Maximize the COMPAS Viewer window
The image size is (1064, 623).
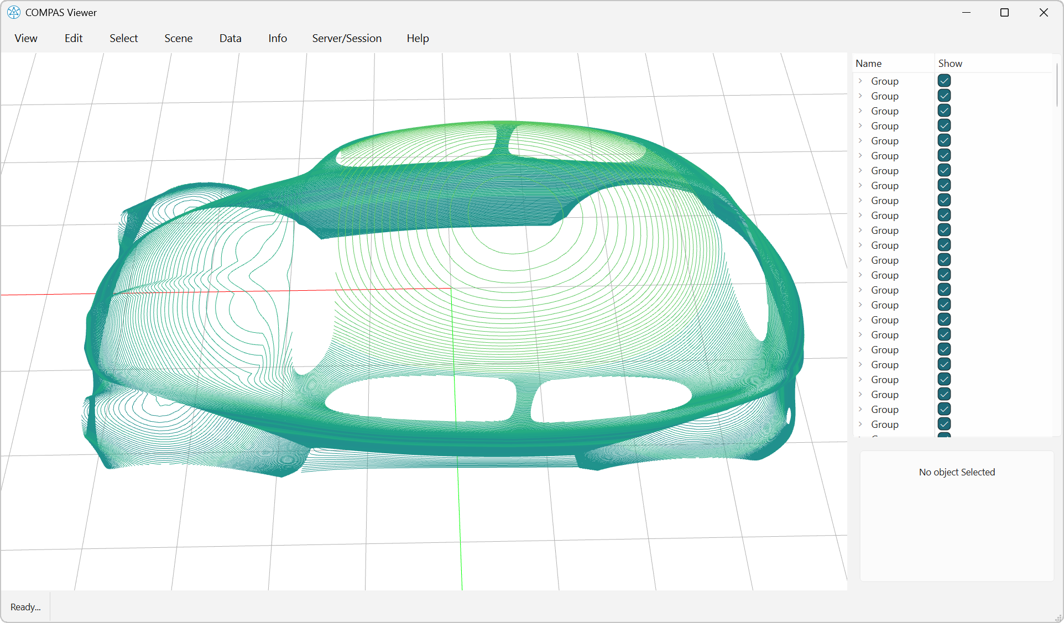(x=1004, y=12)
